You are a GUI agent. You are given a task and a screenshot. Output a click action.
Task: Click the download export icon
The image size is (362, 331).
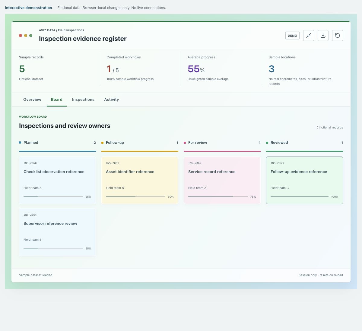pyautogui.click(x=323, y=36)
